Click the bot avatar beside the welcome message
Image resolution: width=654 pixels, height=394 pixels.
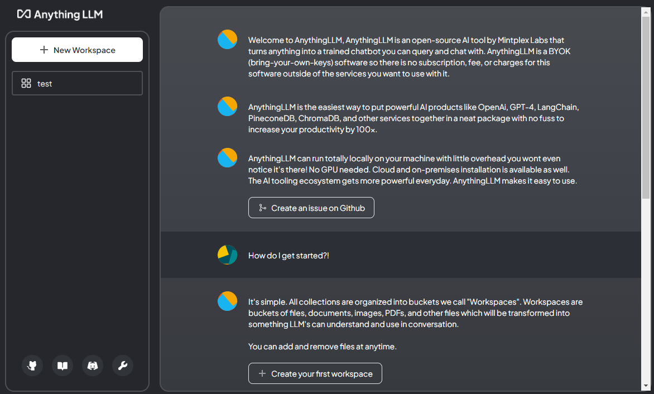pyautogui.click(x=227, y=39)
